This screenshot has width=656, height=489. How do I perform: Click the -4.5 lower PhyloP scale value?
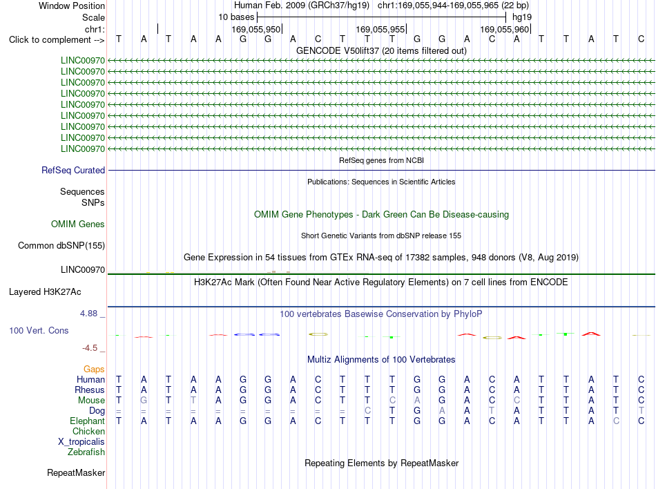point(90,348)
